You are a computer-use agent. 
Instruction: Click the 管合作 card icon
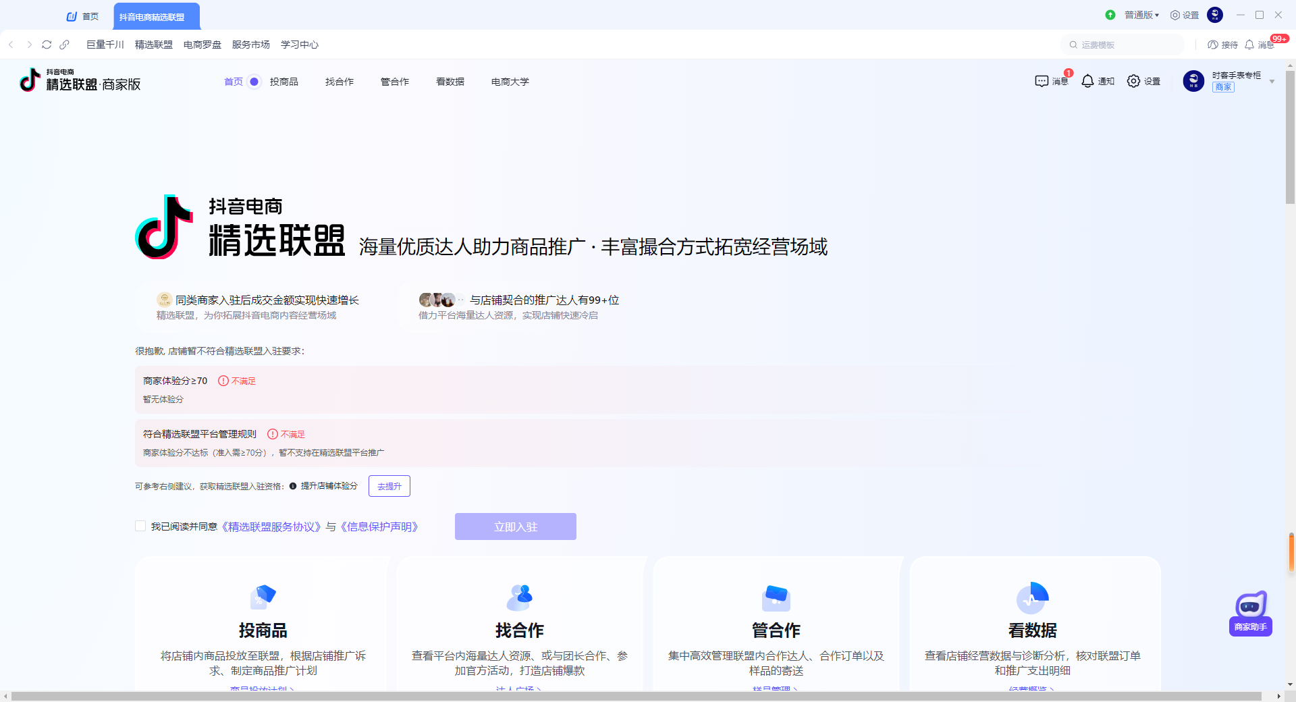(x=776, y=597)
